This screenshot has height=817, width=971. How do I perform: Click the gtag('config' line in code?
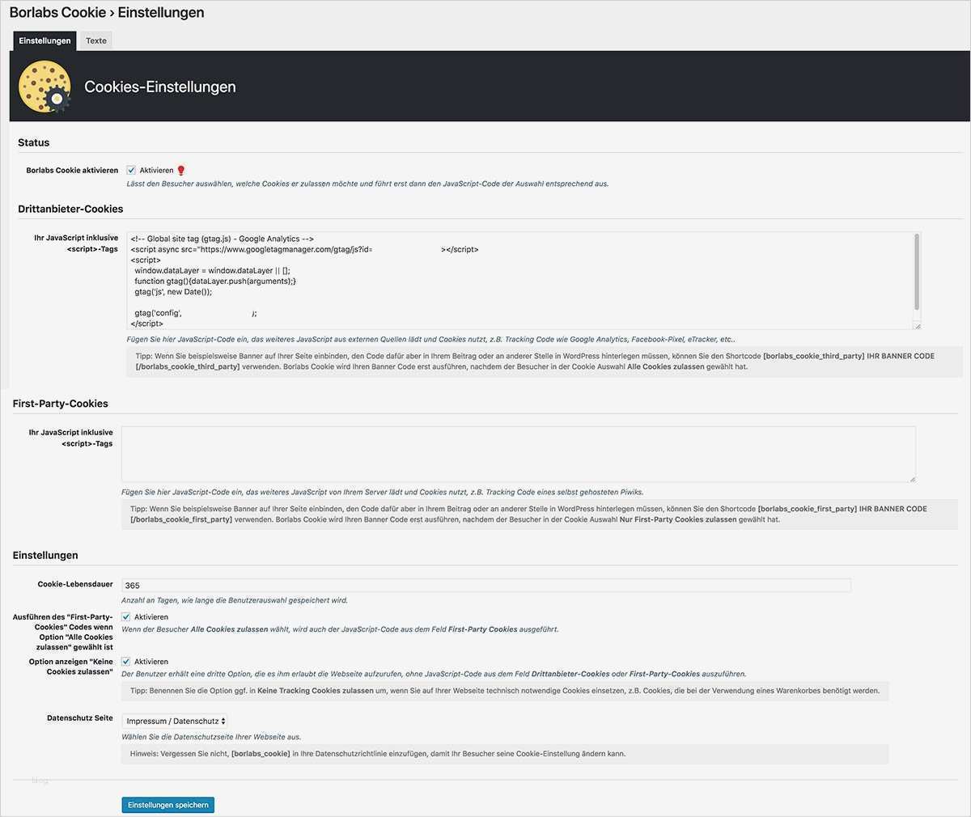click(196, 313)
